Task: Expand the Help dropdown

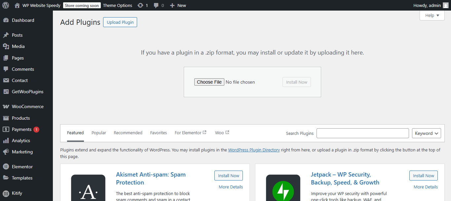Action: pos(432,15)
